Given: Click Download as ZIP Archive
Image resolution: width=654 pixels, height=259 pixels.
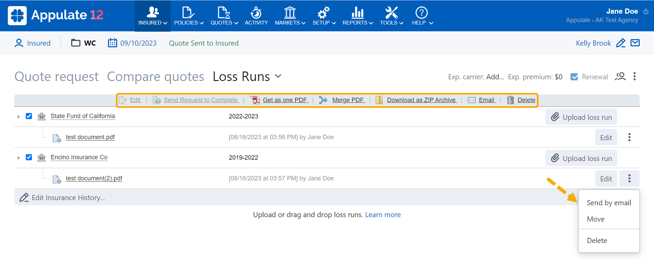Looking at the screenshot, I should tap(421, 100).
